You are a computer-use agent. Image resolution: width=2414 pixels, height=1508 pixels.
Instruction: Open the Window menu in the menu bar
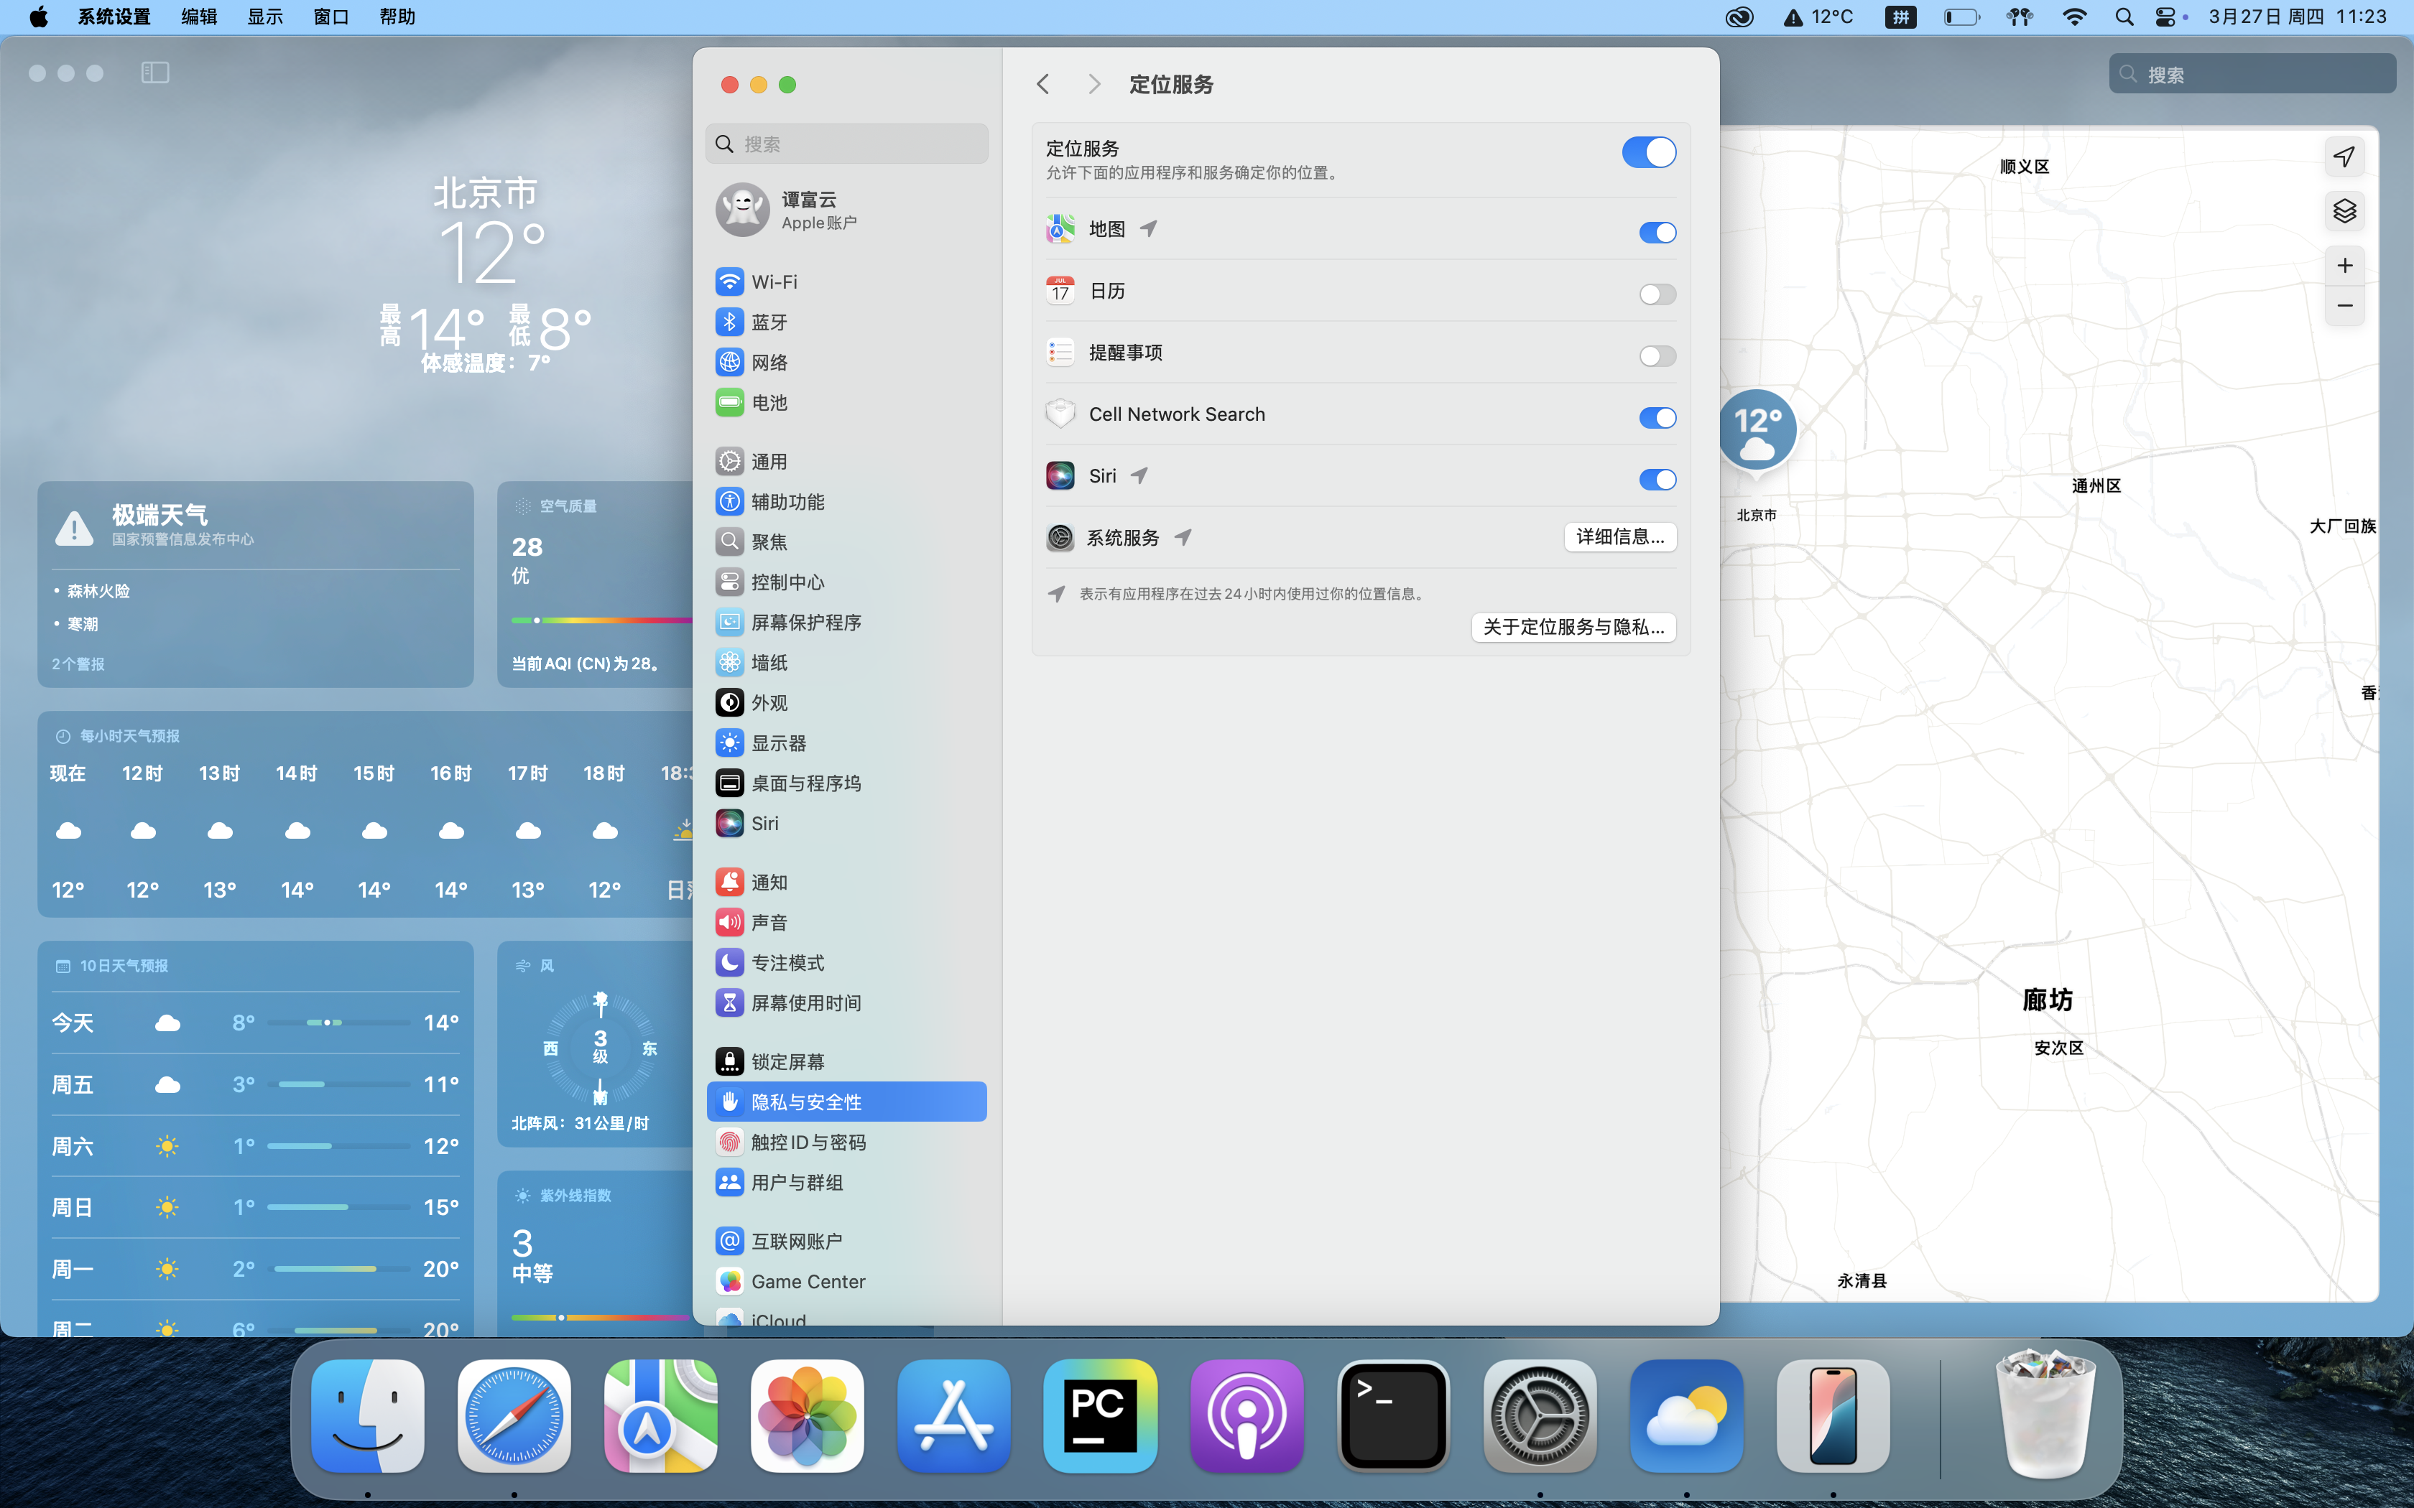(330, 17)
